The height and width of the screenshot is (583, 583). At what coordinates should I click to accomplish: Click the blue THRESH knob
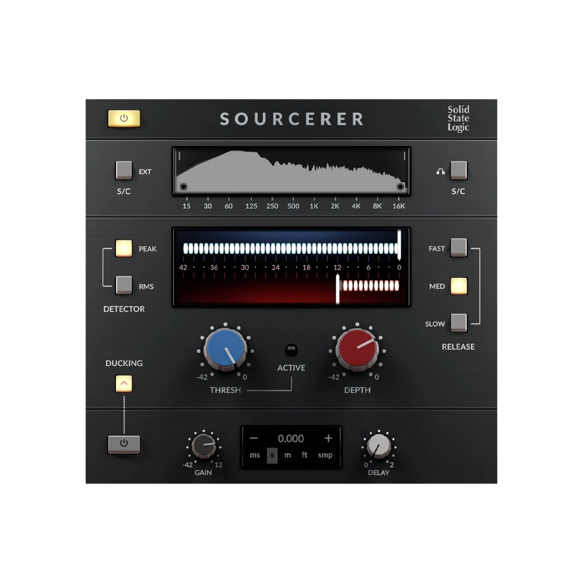coord(226,350)
